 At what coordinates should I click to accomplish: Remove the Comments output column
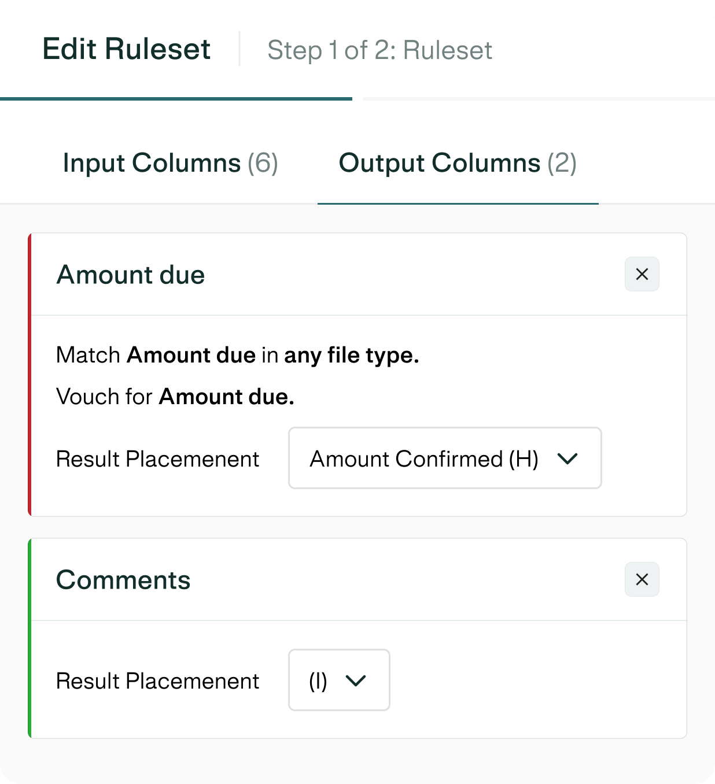(x=642, y=579)
